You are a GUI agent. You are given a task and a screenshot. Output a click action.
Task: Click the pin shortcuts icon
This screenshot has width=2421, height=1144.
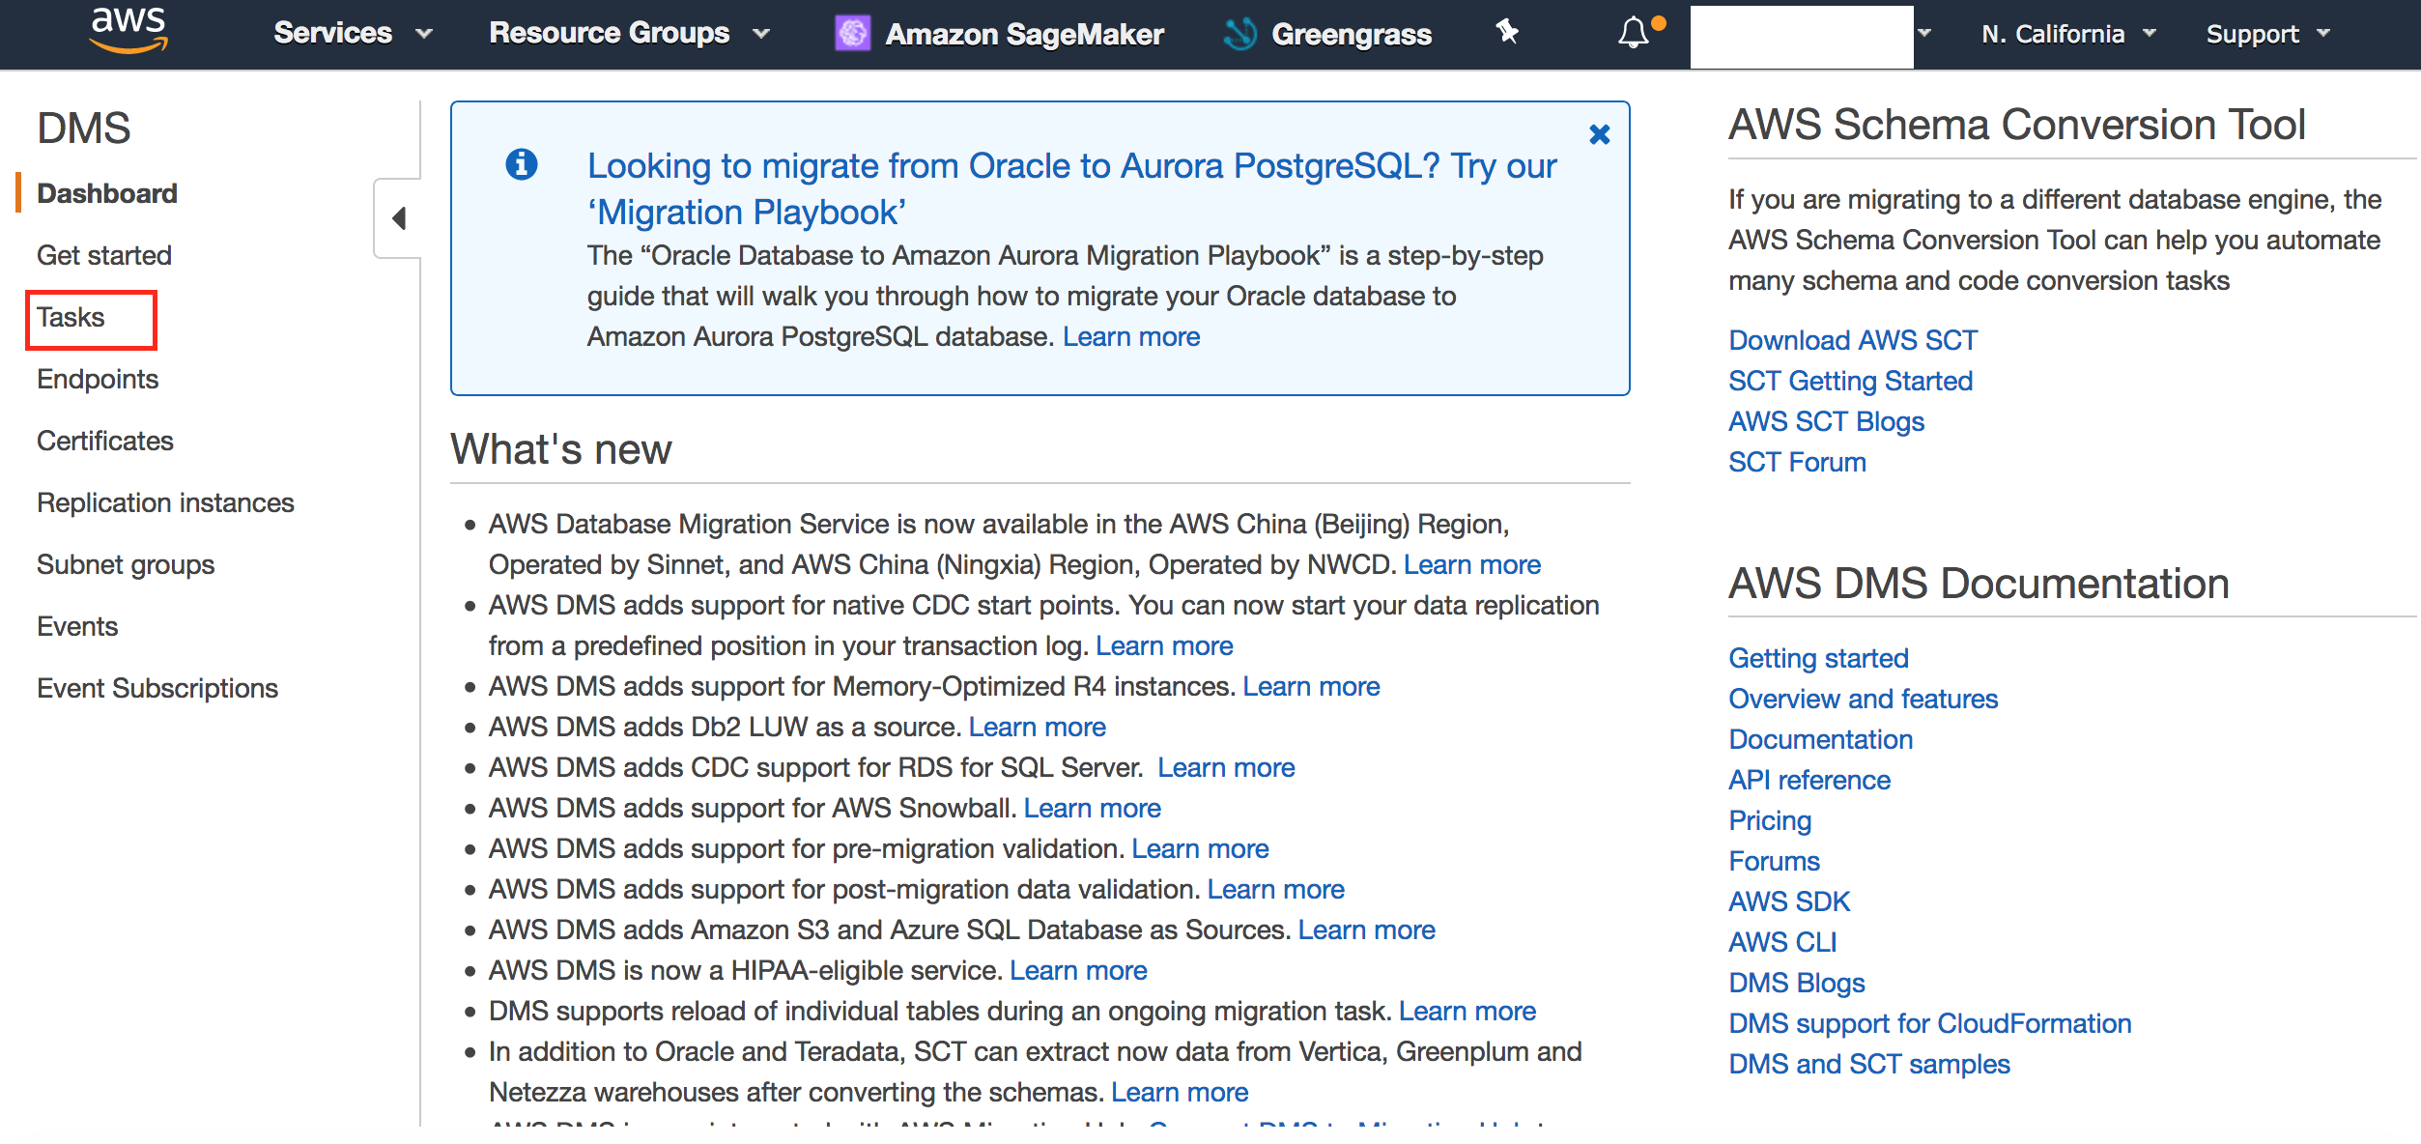click(x=1507, y=33)
